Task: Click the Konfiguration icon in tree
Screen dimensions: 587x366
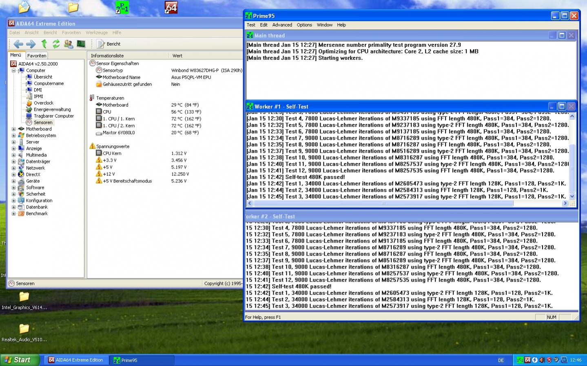Action: [x=21, y=201]
